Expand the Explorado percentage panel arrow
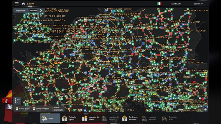Image resolution: width=221 pixels, height=124 pixels. [41, 10]
